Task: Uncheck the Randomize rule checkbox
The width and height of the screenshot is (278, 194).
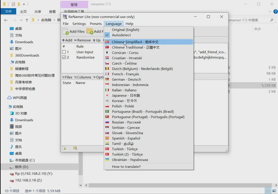Action: 64,57
